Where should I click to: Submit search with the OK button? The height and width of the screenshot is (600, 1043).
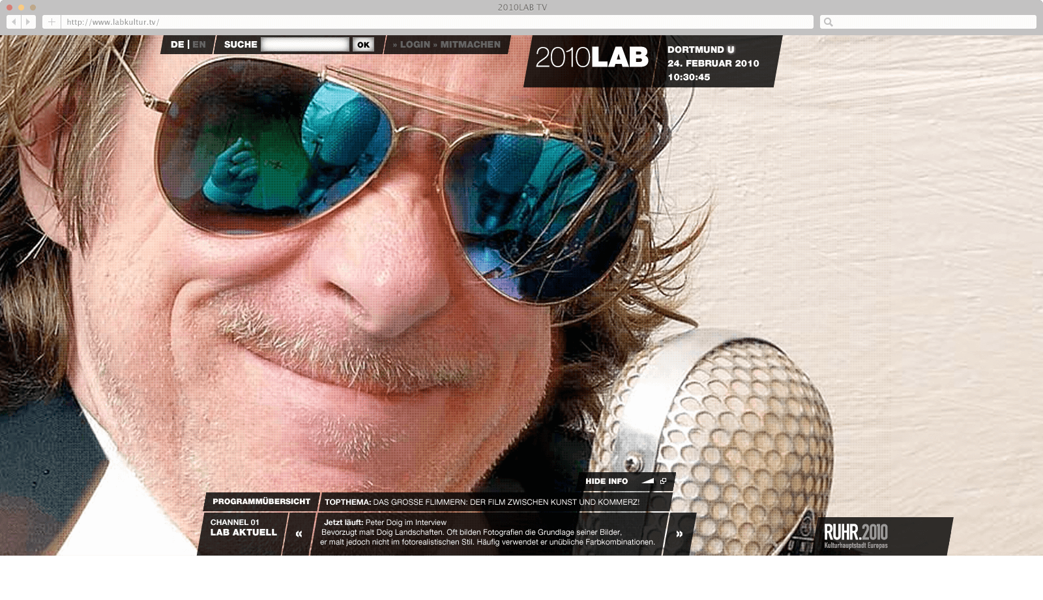pyautogui.click(x=363, y=44)
